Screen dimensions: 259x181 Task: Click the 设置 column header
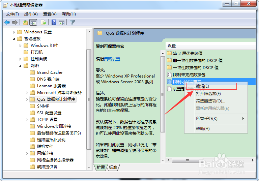click(x=210, y=46)
